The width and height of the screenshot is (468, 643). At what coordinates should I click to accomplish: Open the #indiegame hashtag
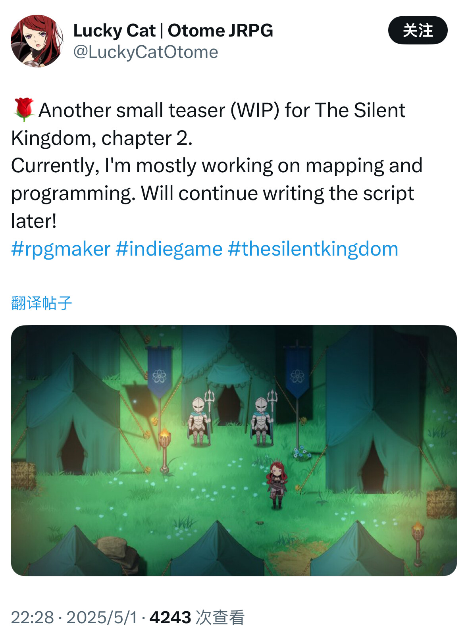click(x=169, y=249)
